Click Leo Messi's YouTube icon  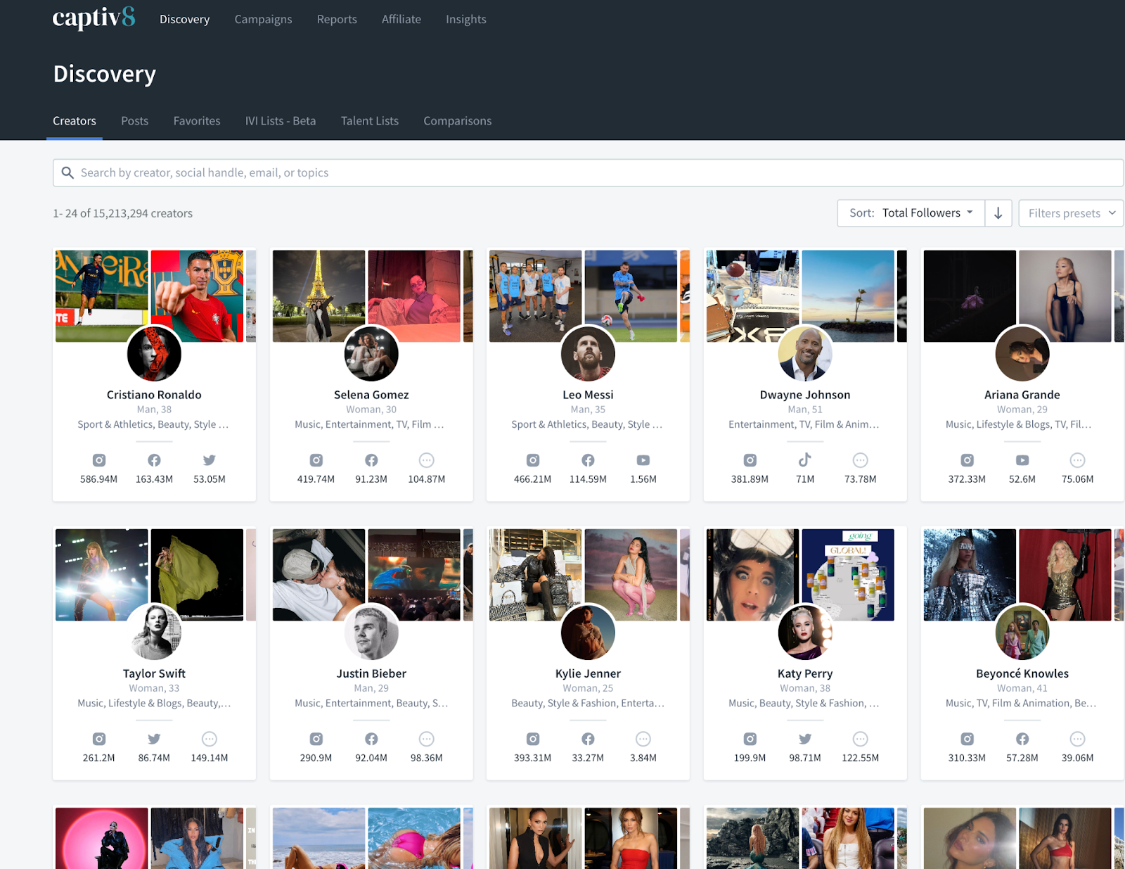pyautogui.click(x=643, y=460)
